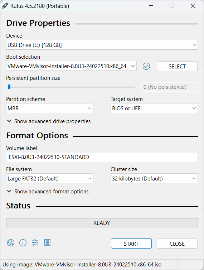204x270 pixels.
Task: Open the language selection globe icon
Action: [x=11, y=243]
